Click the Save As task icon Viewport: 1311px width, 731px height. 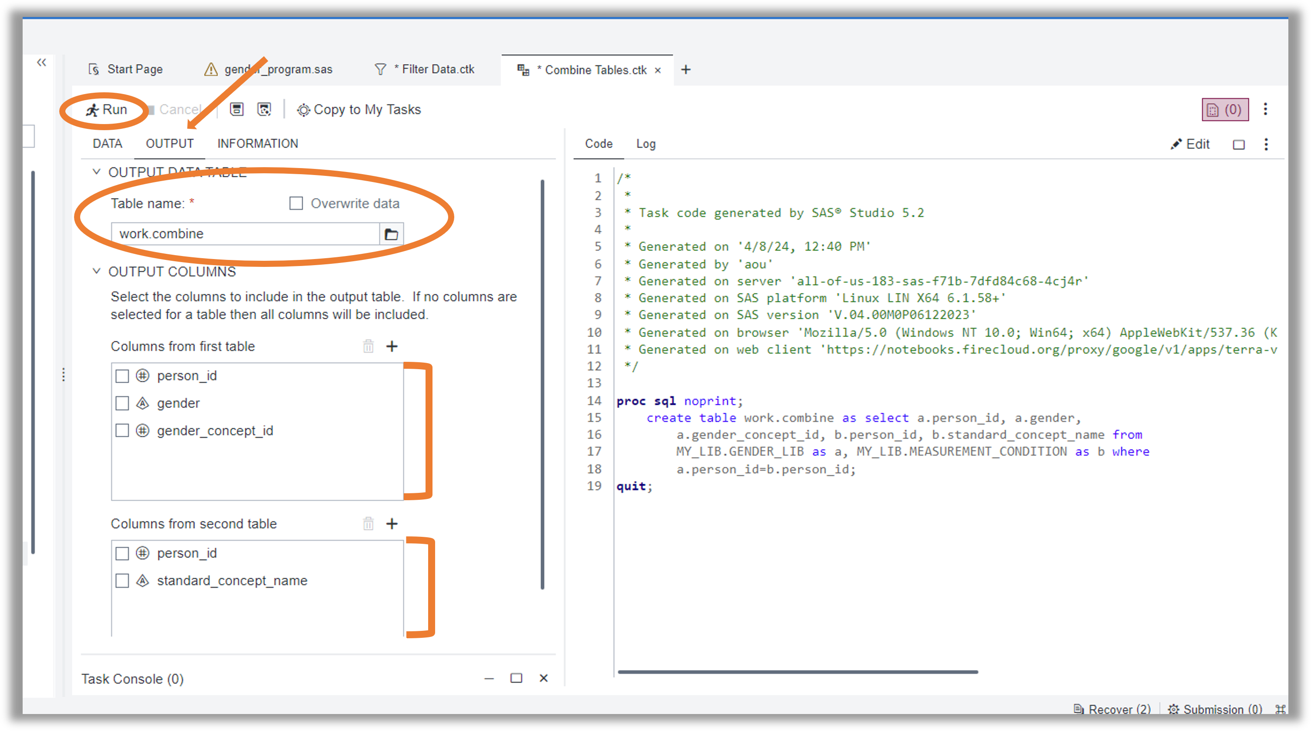pyautogui.click(x=264, y=109)
